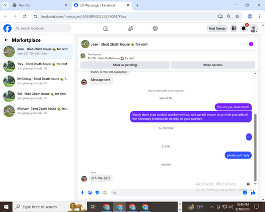Open the Windows notification center

click(257, 207)
